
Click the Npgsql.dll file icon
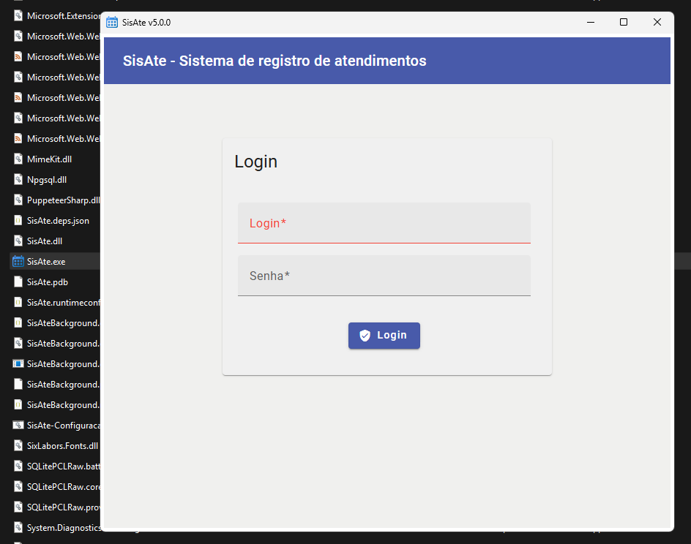(x=18, y=179)
